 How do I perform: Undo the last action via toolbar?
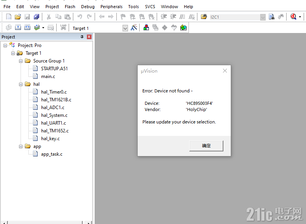click(x=80, y=17)
